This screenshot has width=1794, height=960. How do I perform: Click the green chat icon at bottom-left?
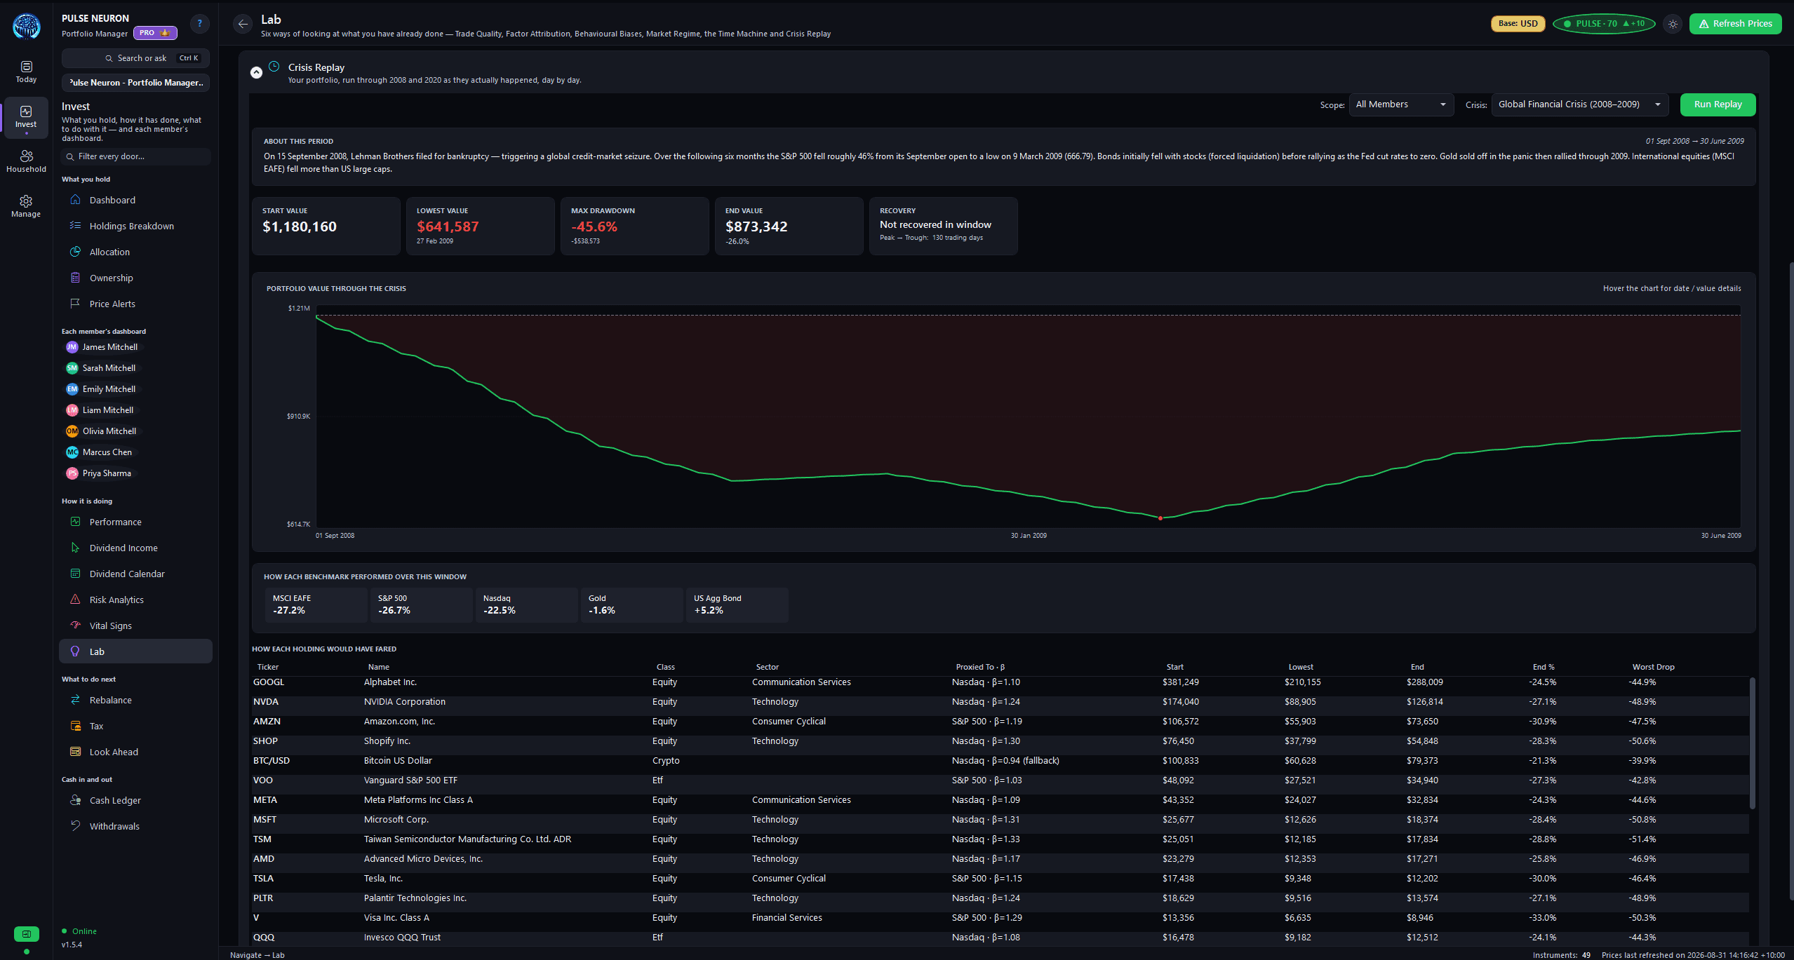point(27,934)
